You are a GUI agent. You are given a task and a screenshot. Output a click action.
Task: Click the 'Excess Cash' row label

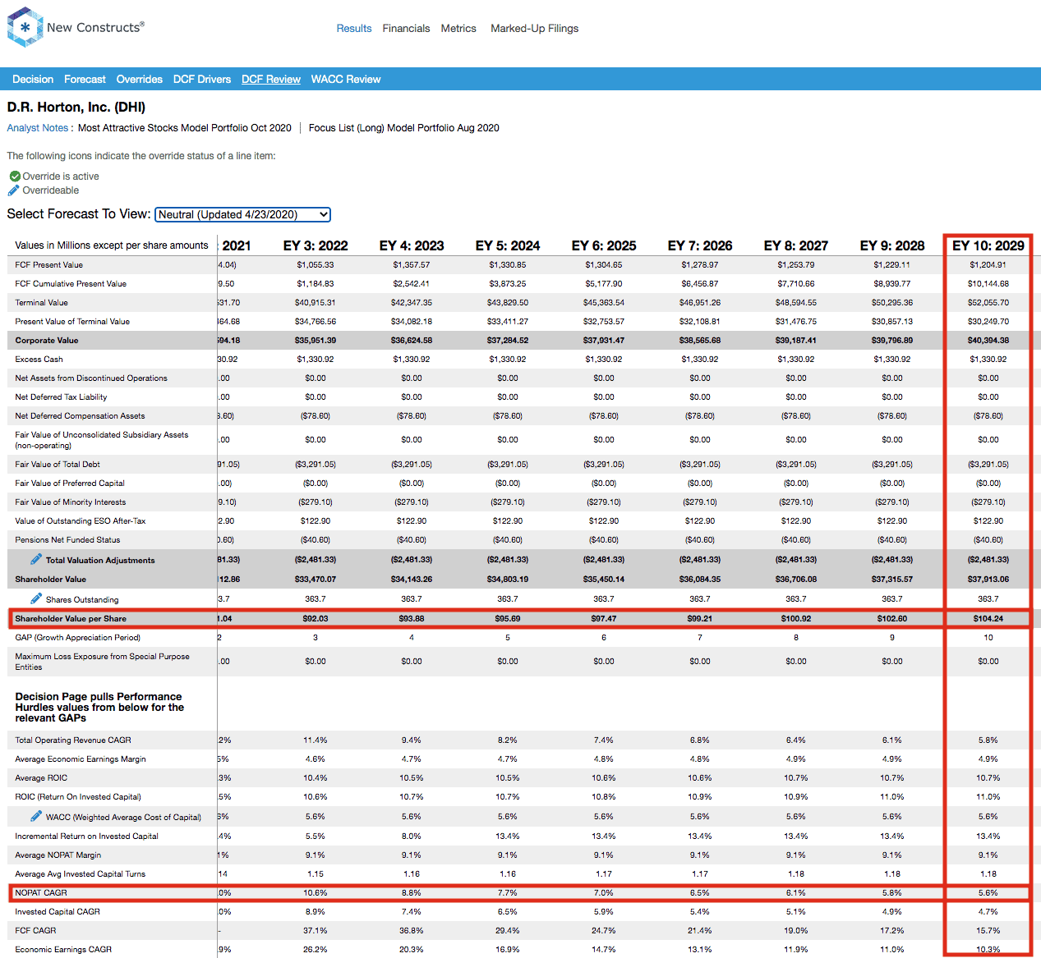coord(39,360)
